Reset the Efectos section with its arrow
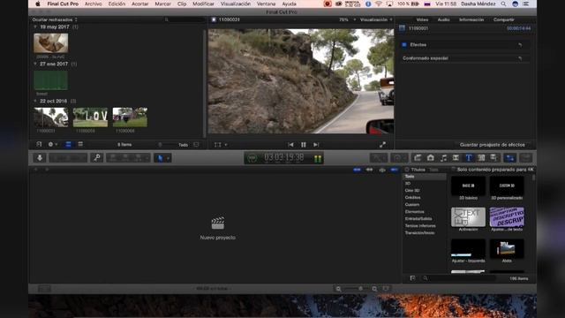Image resolution: width=565 pixels, height=318 pixels. (520, 45)
